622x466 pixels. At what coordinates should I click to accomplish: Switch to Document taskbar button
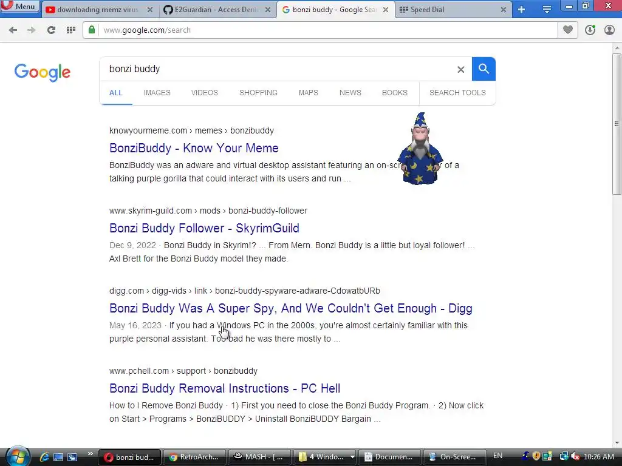coord(389,457)
